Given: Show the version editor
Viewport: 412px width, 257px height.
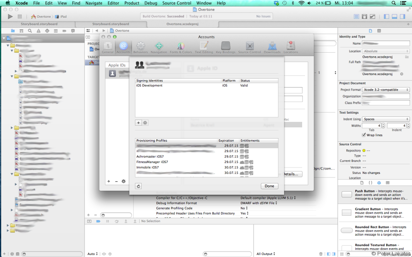Looking at the screenshot, I should [373, 16].
